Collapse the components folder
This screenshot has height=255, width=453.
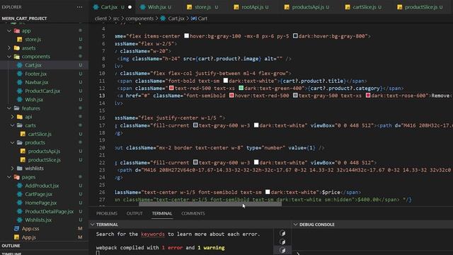[9, 57]
